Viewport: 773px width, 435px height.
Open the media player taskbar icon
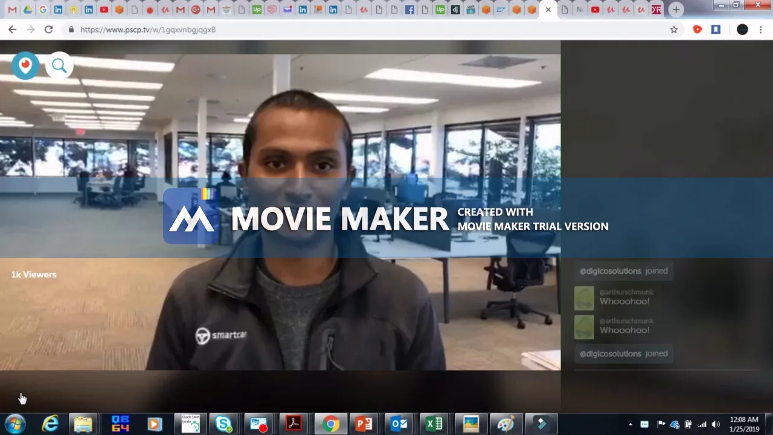[x=155, y=424]
